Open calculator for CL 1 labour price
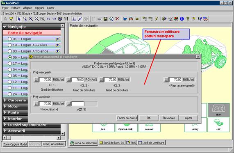Image resolution: width=234 pixels, height=153 pixels. [x=36, y=80]
